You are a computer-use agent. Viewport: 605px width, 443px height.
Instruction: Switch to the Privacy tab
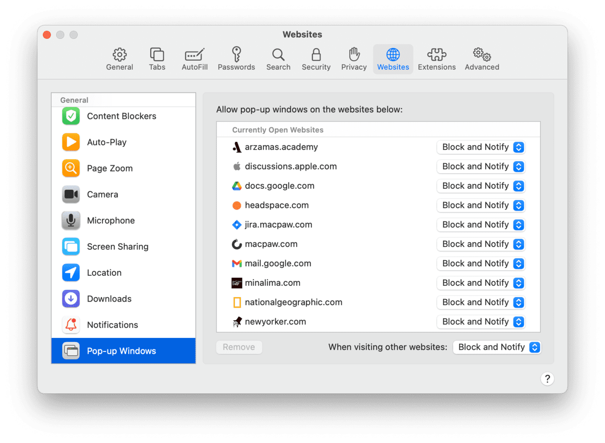click(x=354, y=59)
